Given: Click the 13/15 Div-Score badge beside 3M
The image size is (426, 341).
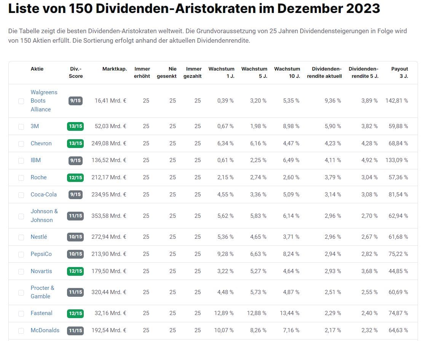Looking at the screenshot, I should point(75,126).
